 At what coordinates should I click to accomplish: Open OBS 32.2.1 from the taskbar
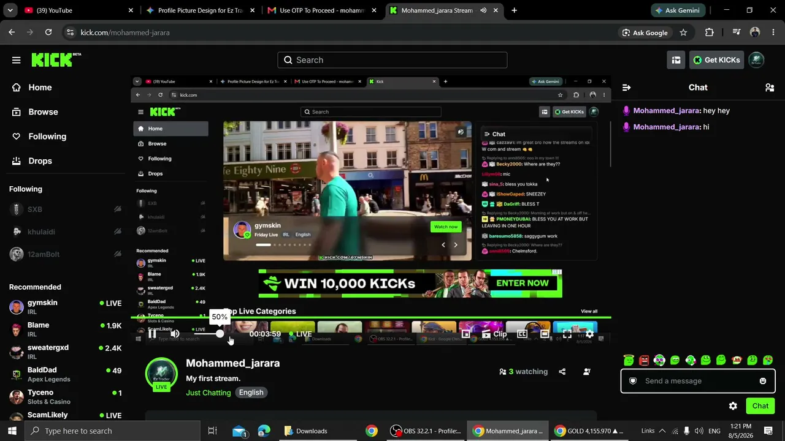click(x=426, y=431)
